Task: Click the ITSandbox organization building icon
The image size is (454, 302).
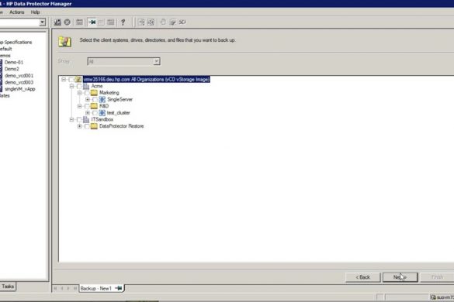Action: click(86, 119)
